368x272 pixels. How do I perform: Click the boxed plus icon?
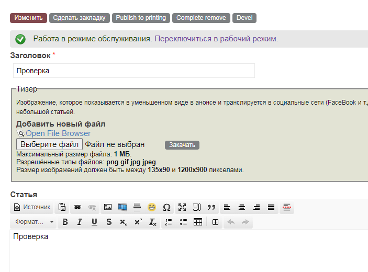pos(215,222)
